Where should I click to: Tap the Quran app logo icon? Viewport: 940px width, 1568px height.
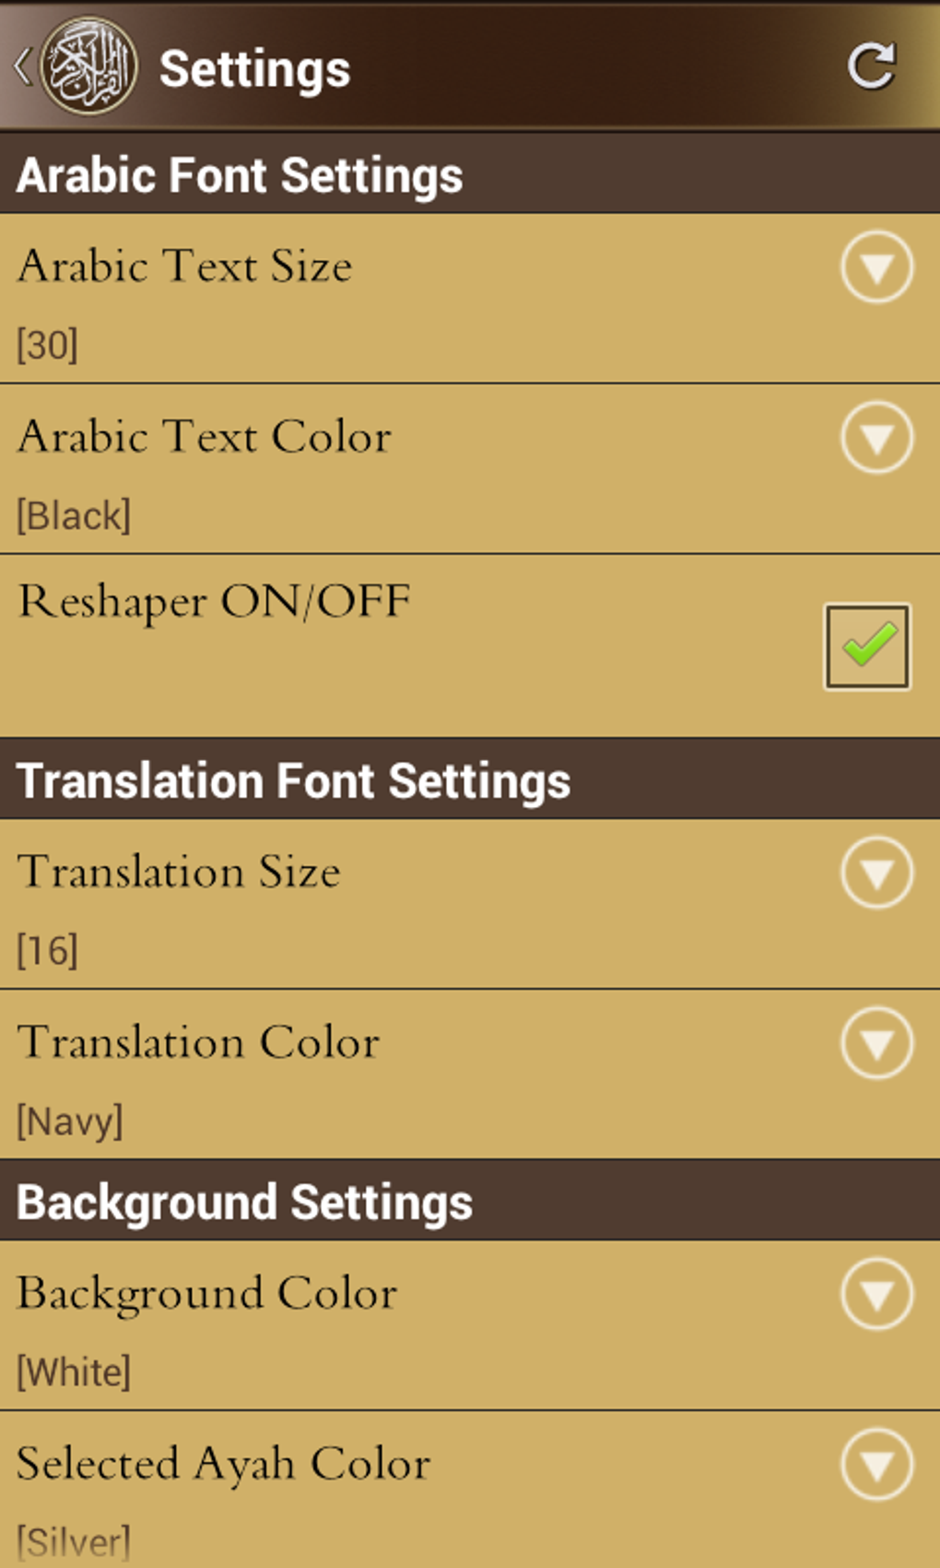click(88, 66)
